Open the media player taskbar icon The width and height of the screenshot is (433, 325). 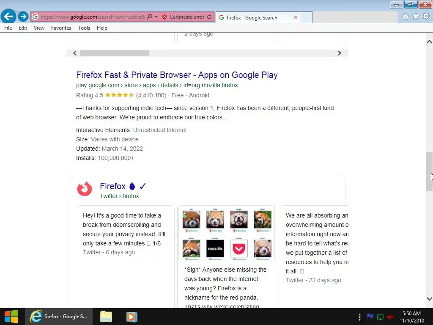click(x=132, y=317)
